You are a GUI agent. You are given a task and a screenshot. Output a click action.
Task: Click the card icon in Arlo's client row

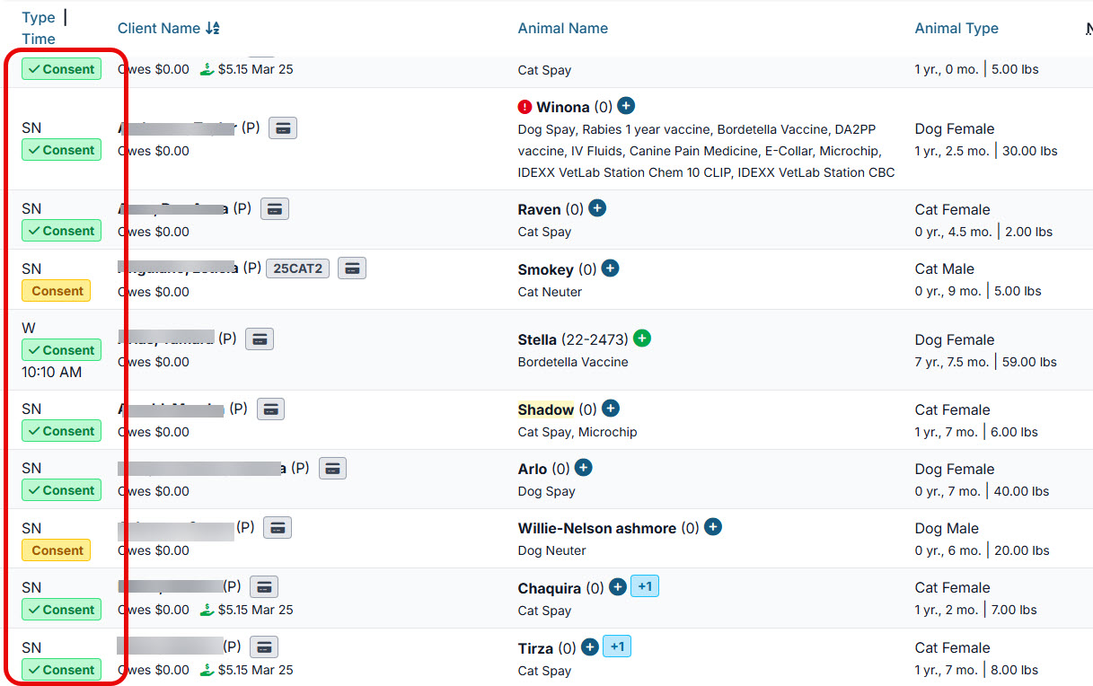tap(332, 468)
